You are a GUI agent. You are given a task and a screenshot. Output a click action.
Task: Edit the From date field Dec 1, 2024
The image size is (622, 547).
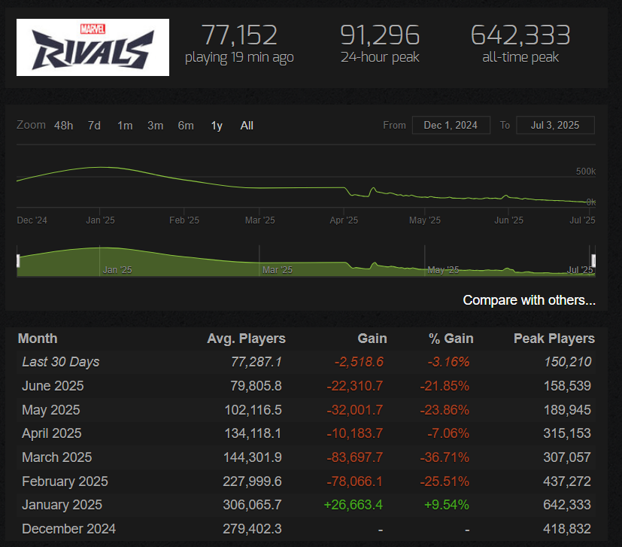pyautogui.click(x=451, y=125)
